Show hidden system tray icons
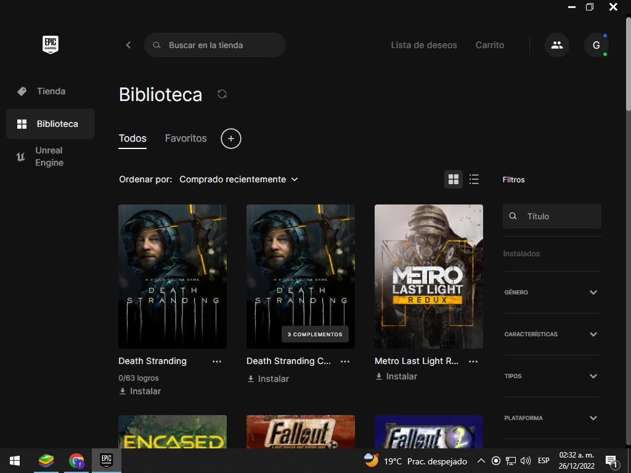Screen dimensions: 631x473 481,461
